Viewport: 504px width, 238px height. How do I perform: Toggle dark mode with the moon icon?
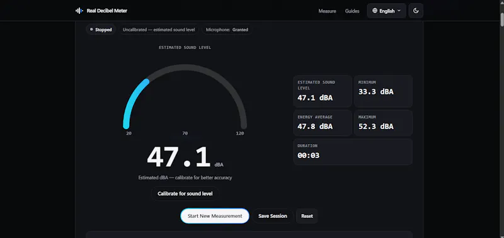click(416, 11)
